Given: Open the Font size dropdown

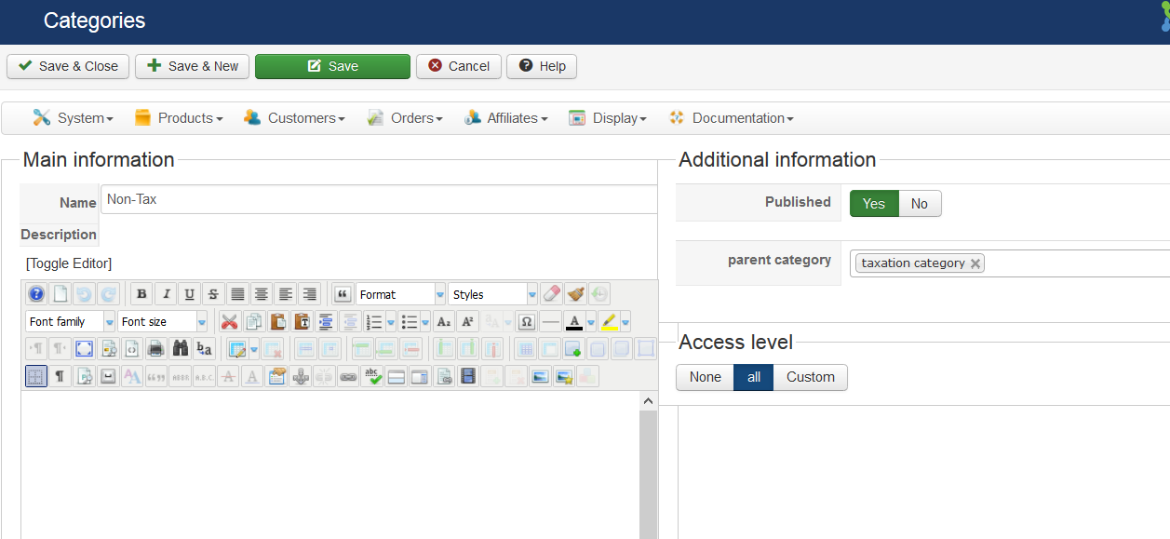Looking at the screenshot, I should click(162, 322).
